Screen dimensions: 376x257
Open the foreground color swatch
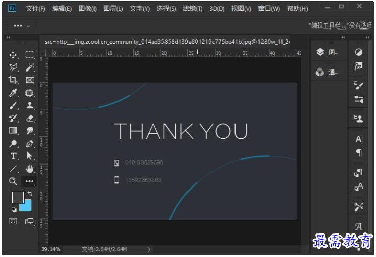pyautogui.click(x=18, y=197)
